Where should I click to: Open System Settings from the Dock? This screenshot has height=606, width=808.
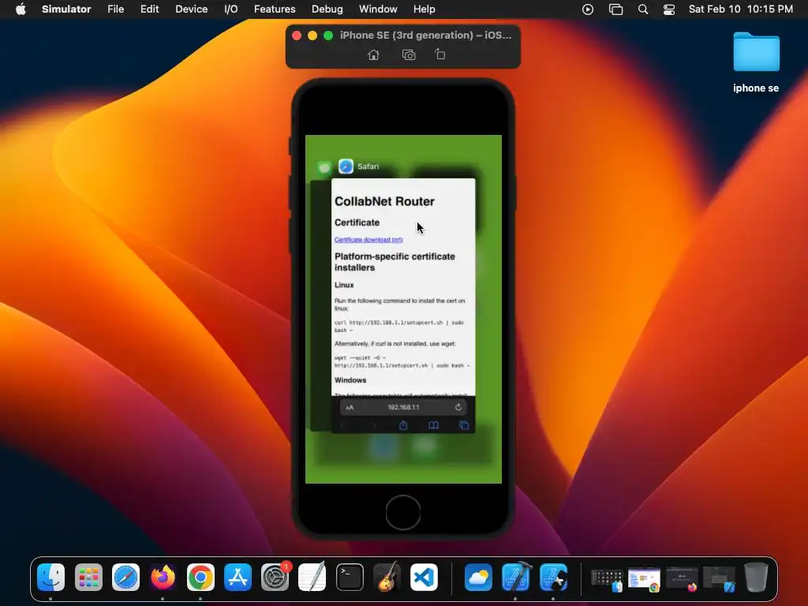[x=275, y=577]
